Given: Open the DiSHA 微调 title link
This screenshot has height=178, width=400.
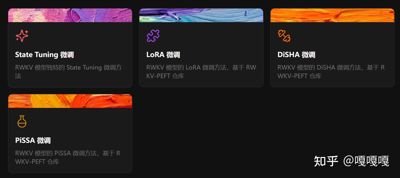Looking at the screenshot, I should point(296,55).
